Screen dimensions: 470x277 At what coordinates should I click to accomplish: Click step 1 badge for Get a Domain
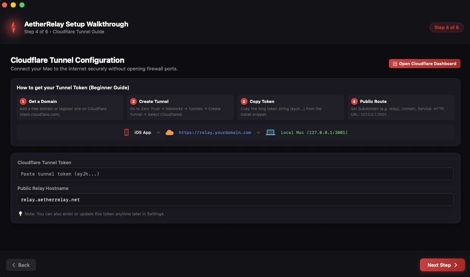23,101
